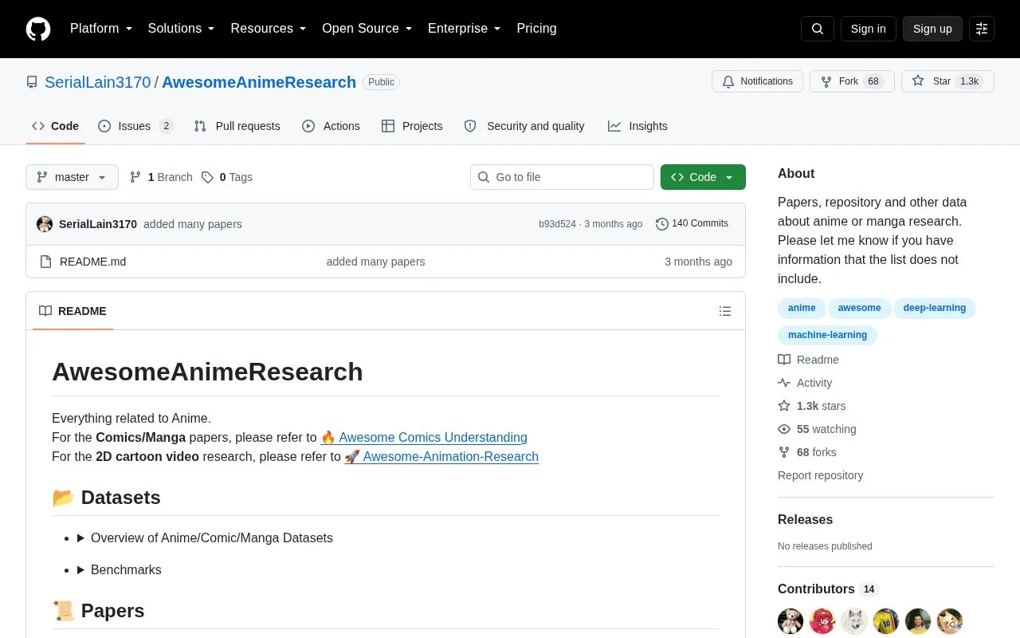Open the GitHub homepage logo

point(38,29)
